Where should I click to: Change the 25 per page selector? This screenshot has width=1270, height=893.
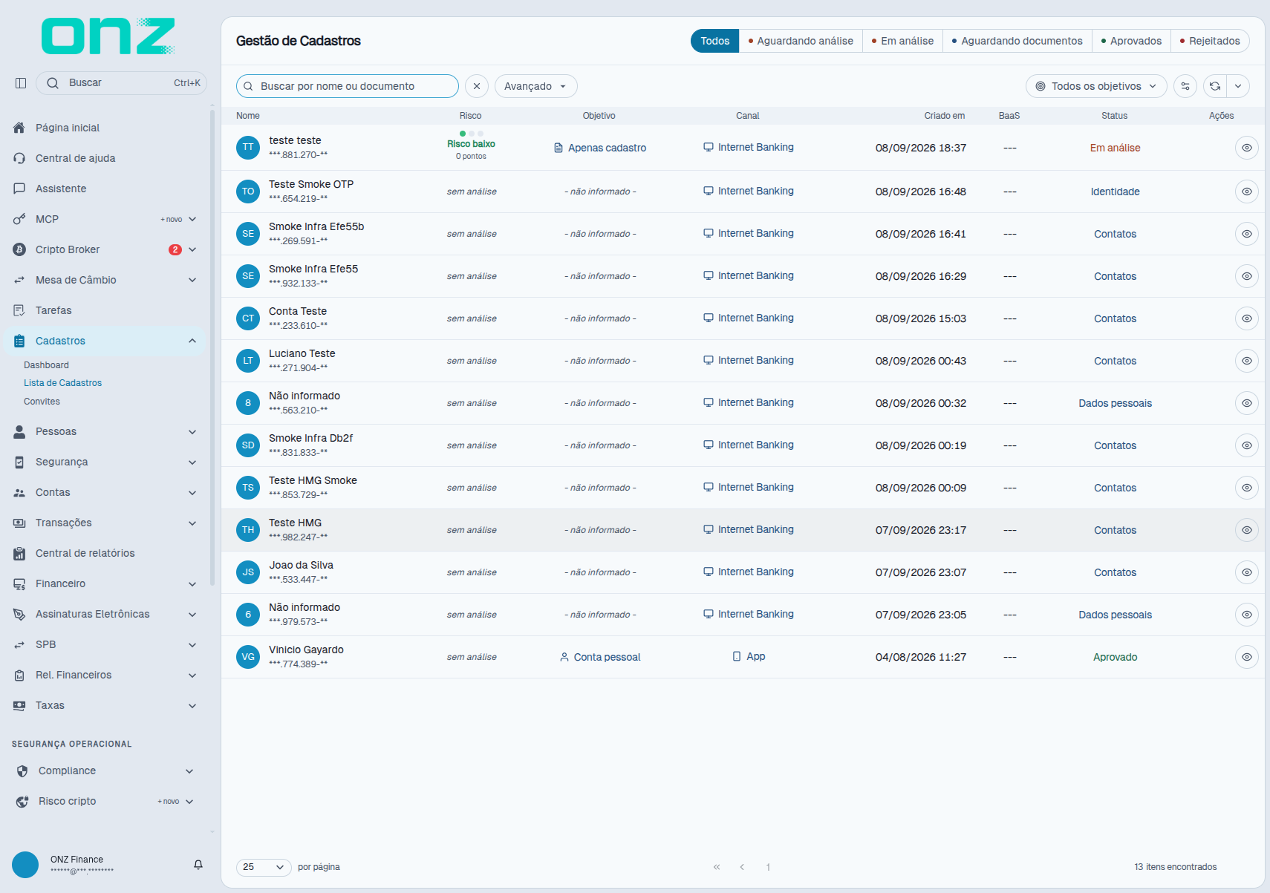264,867
